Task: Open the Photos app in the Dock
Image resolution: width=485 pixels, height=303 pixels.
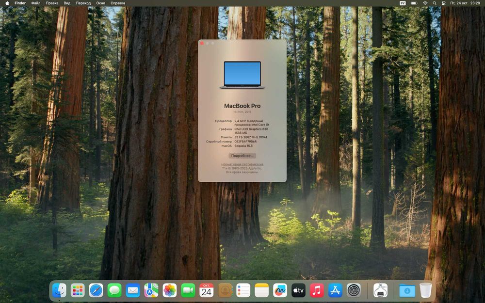Action: tap(169, 290)
